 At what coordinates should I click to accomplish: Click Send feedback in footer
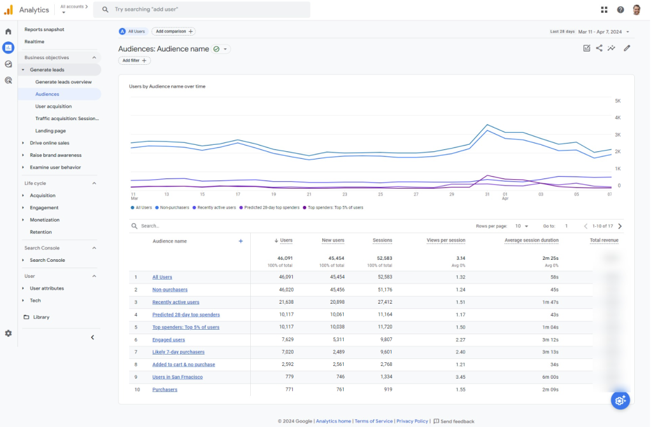(453, 421)
